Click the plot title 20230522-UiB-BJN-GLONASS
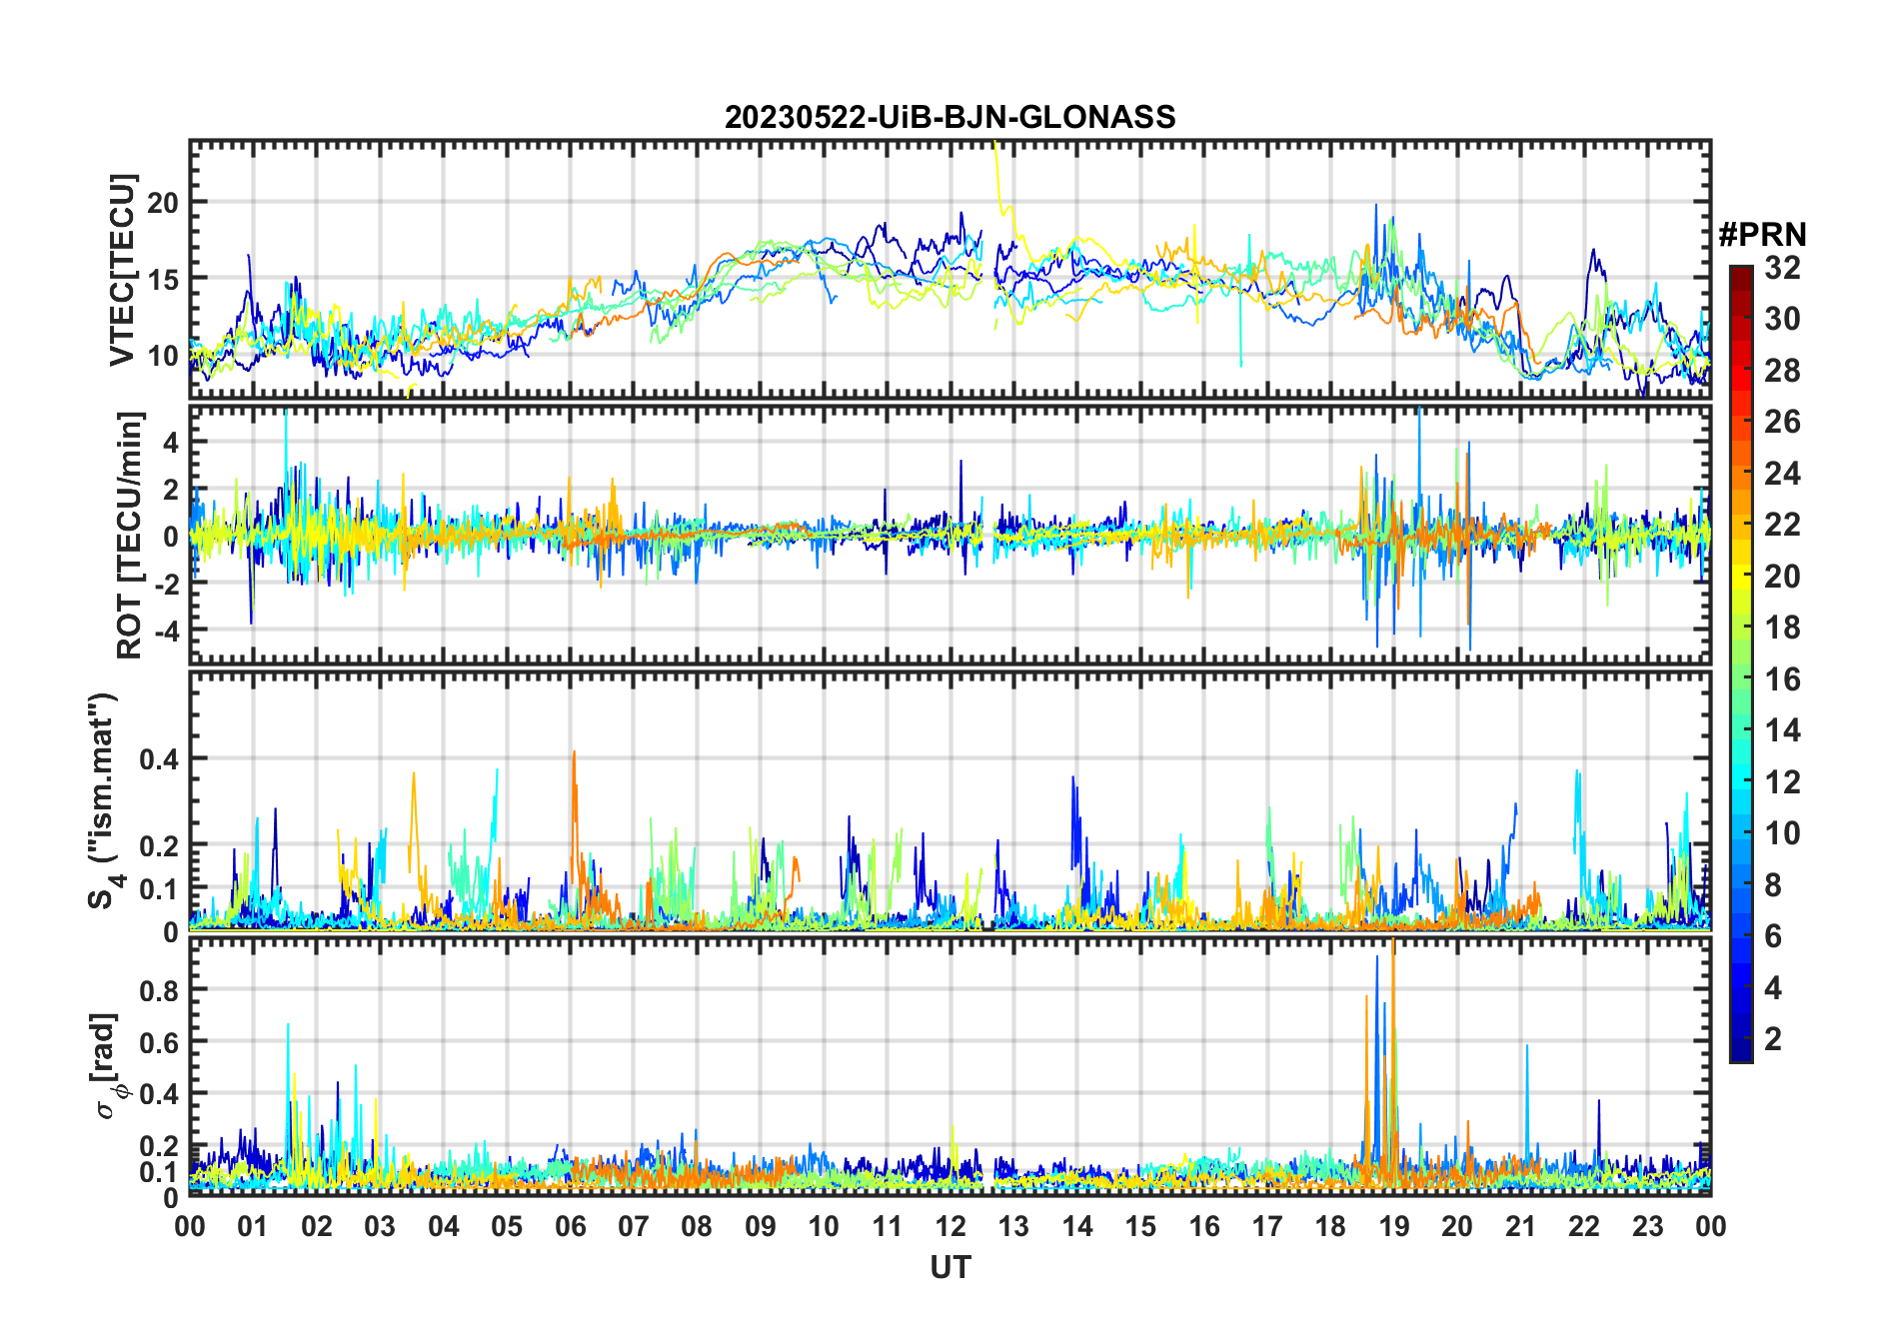Image resolution: width=1901 pixels, height=1329 pixels. point(950,117)
